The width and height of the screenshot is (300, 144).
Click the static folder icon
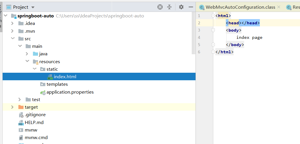43,69
